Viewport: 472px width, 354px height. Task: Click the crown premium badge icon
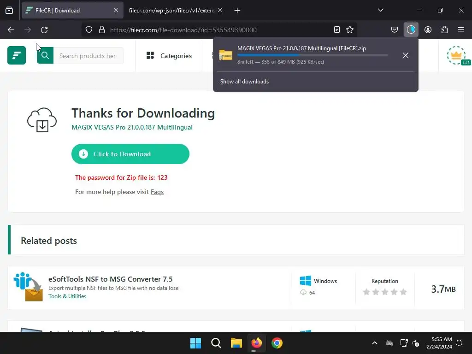point(456,55)
